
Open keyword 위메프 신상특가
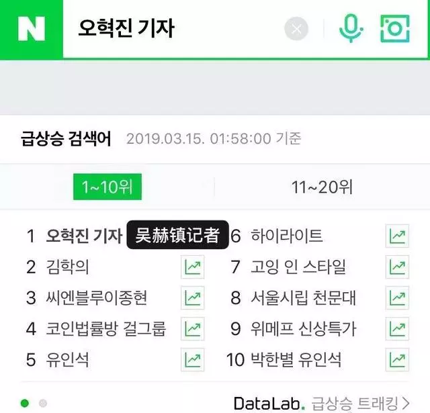tap(303, 328)
